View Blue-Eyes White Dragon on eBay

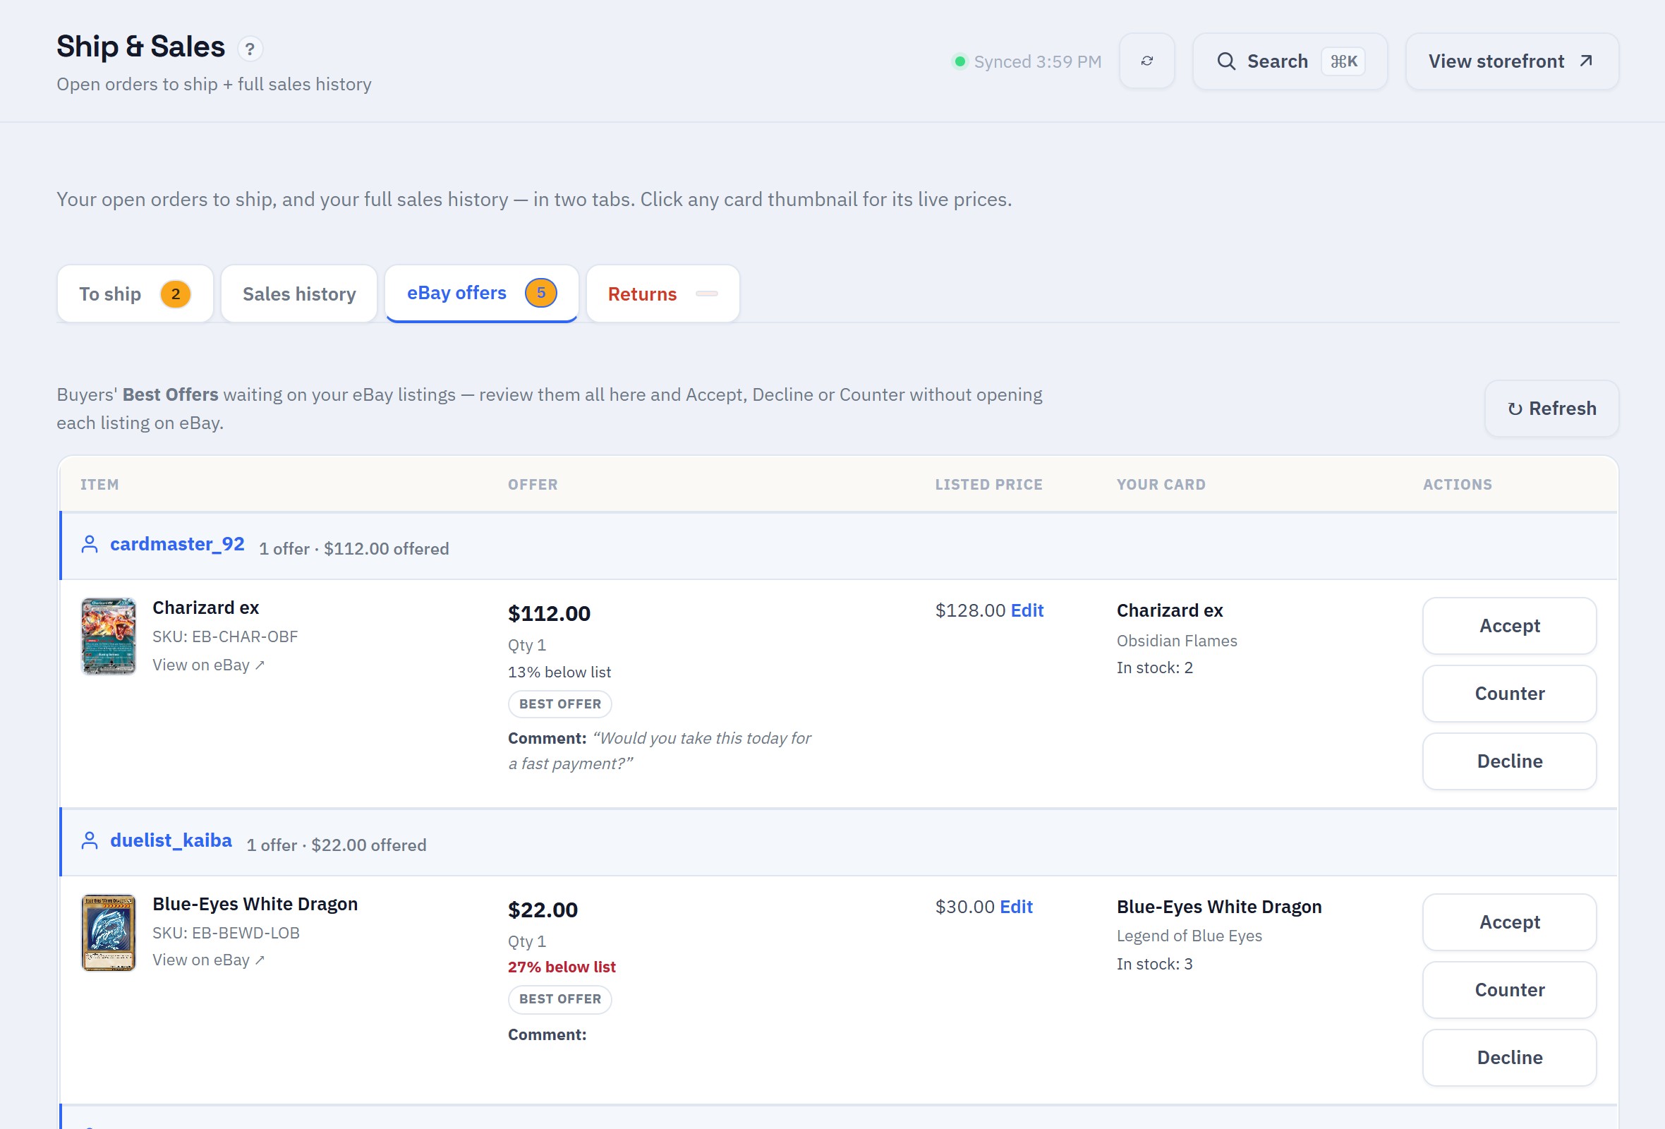pyautogui.click(x=209, y=960)
